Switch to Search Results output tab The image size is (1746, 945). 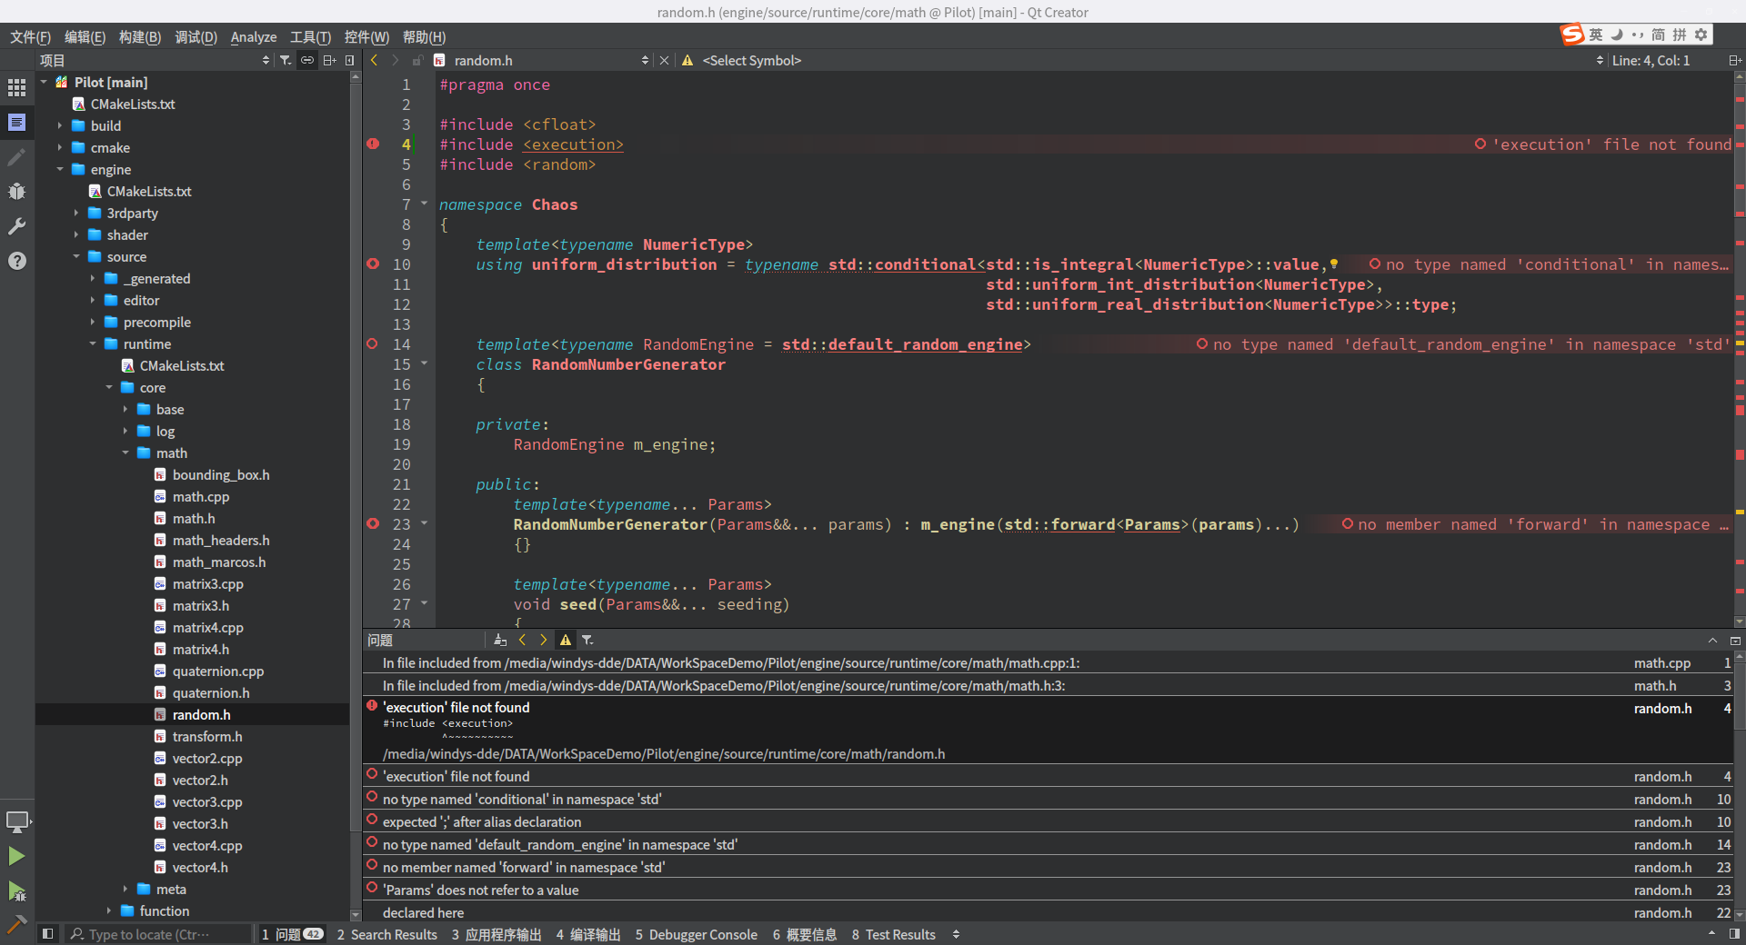(x=386, y=934)
